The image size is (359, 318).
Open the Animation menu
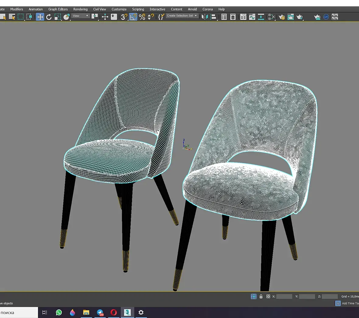click(x=36, y=9)
